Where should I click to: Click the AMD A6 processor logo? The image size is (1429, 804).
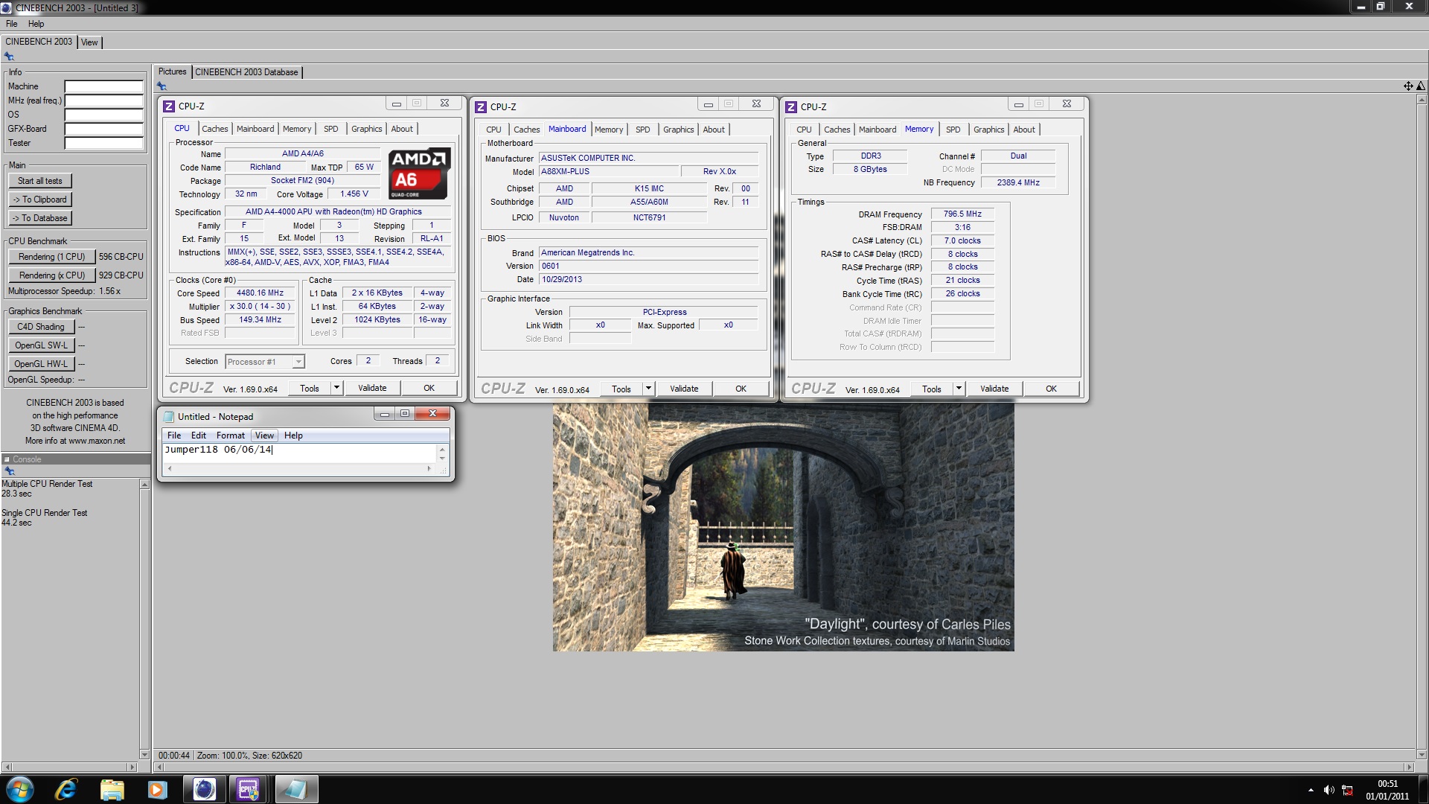tap(419, 173)
